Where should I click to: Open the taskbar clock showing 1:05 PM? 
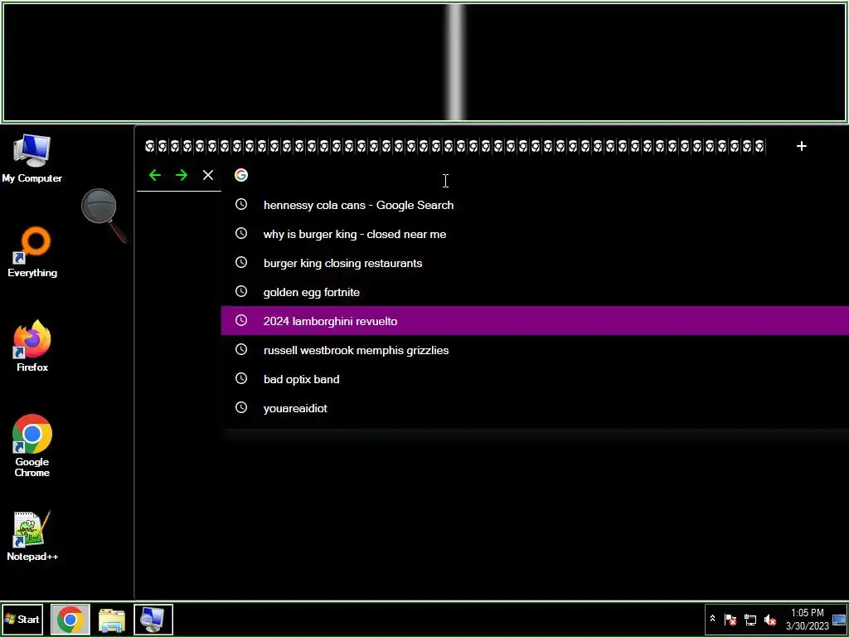(808, 620)
